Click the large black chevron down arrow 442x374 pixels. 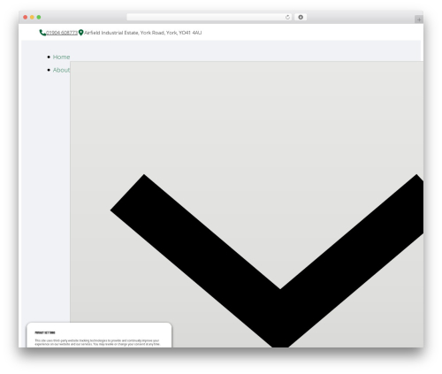point(267,261)
